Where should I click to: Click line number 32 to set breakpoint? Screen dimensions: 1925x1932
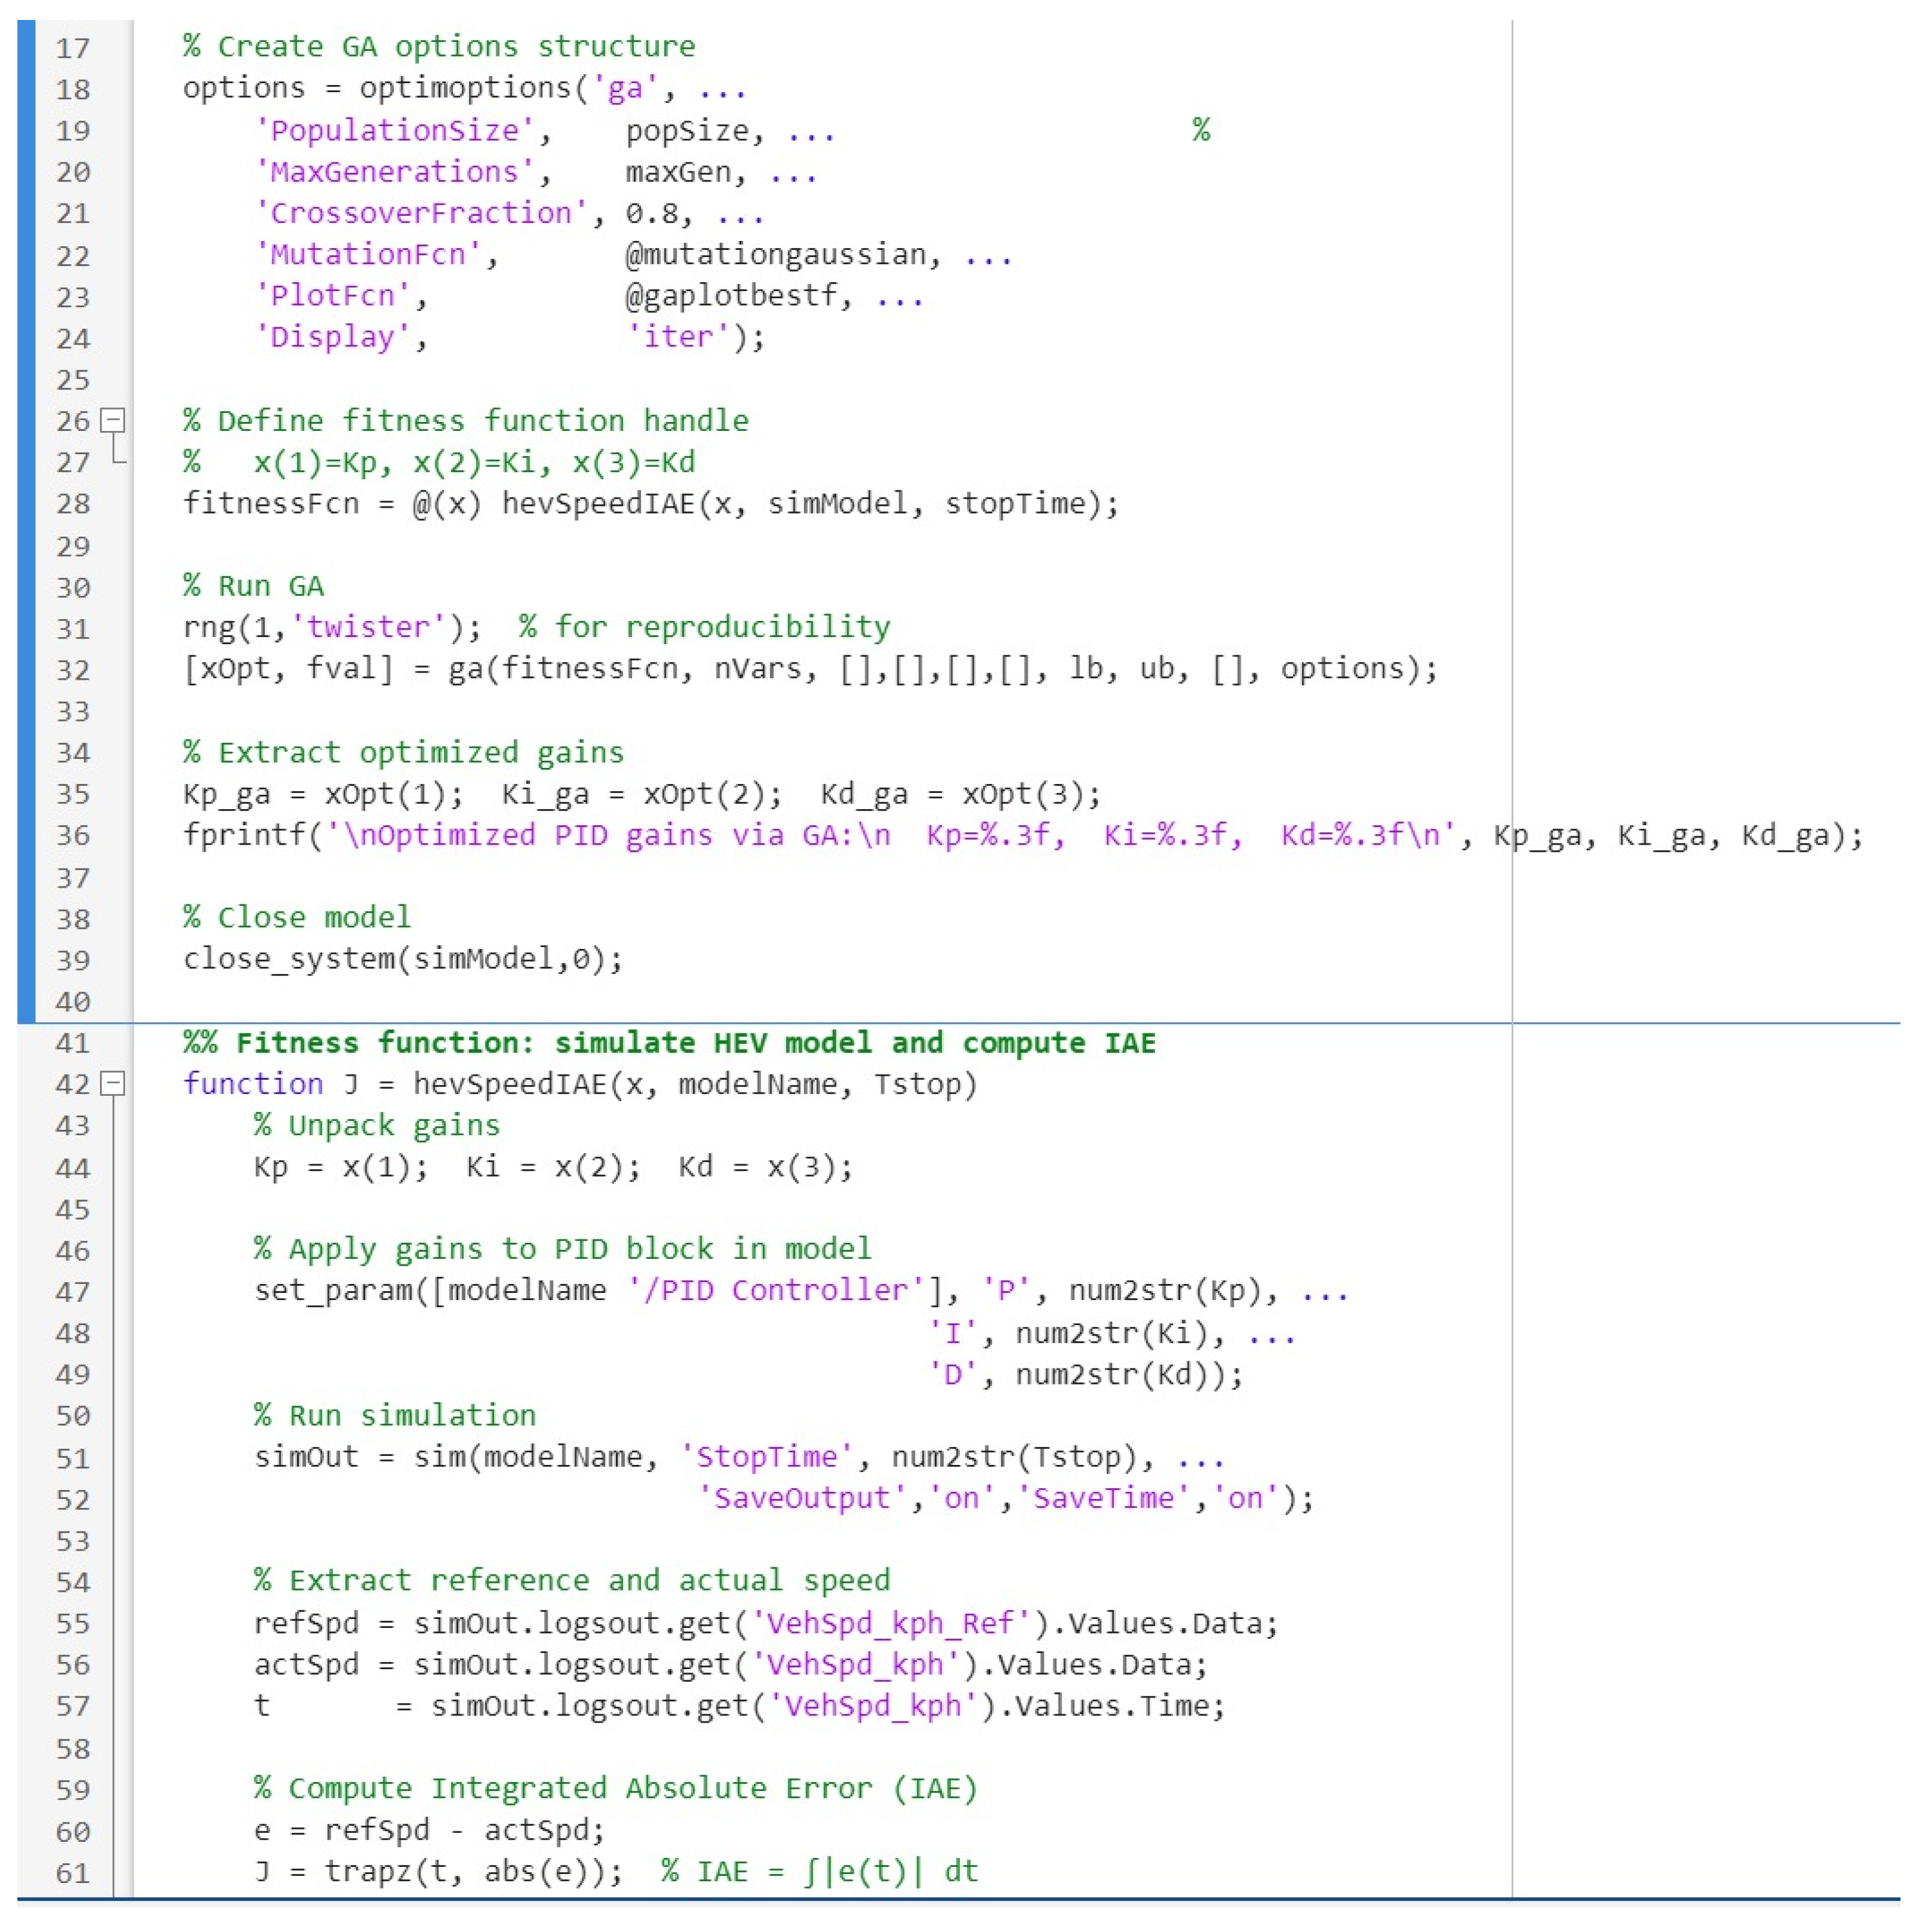pos(72,670)
